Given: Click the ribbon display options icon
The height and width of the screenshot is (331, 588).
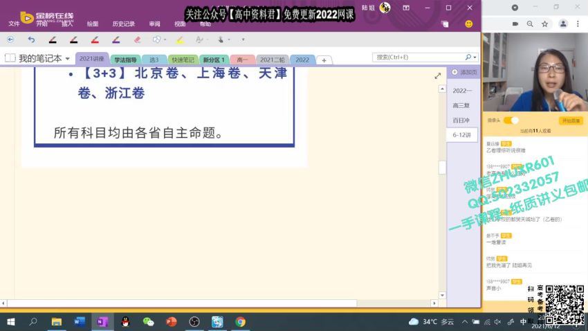Looking at the screenshot, I should 406,8.
